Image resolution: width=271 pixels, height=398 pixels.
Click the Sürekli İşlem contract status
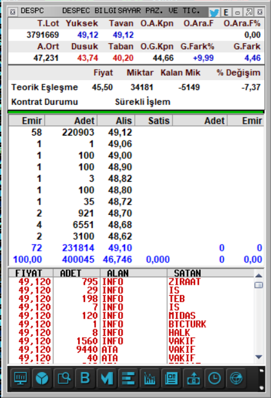pos(143,102)
